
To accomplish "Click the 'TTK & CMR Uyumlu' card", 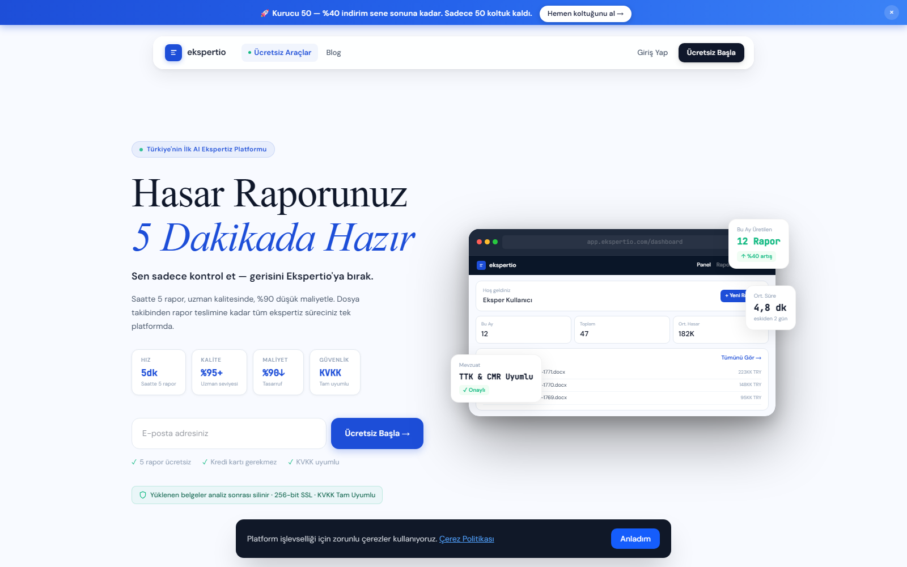I will pyautogui.click(x=496, y=379).
